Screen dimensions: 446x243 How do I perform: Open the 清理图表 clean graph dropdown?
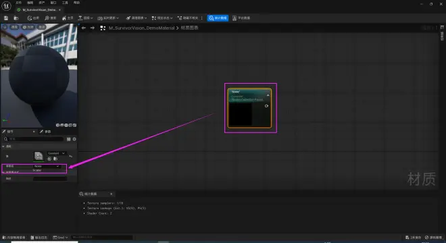coord(137,18)
